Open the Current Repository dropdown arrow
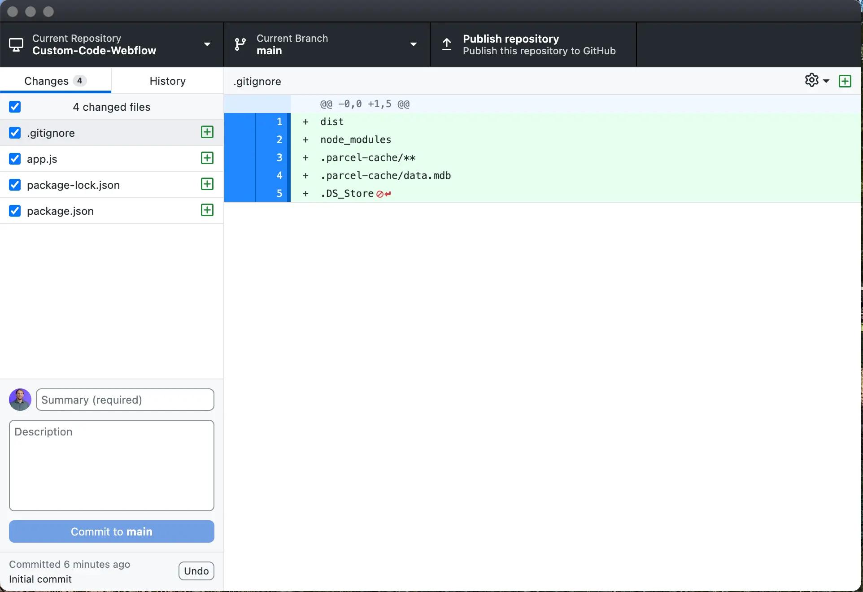The image size is (863, 592). (x=207, y=44)
